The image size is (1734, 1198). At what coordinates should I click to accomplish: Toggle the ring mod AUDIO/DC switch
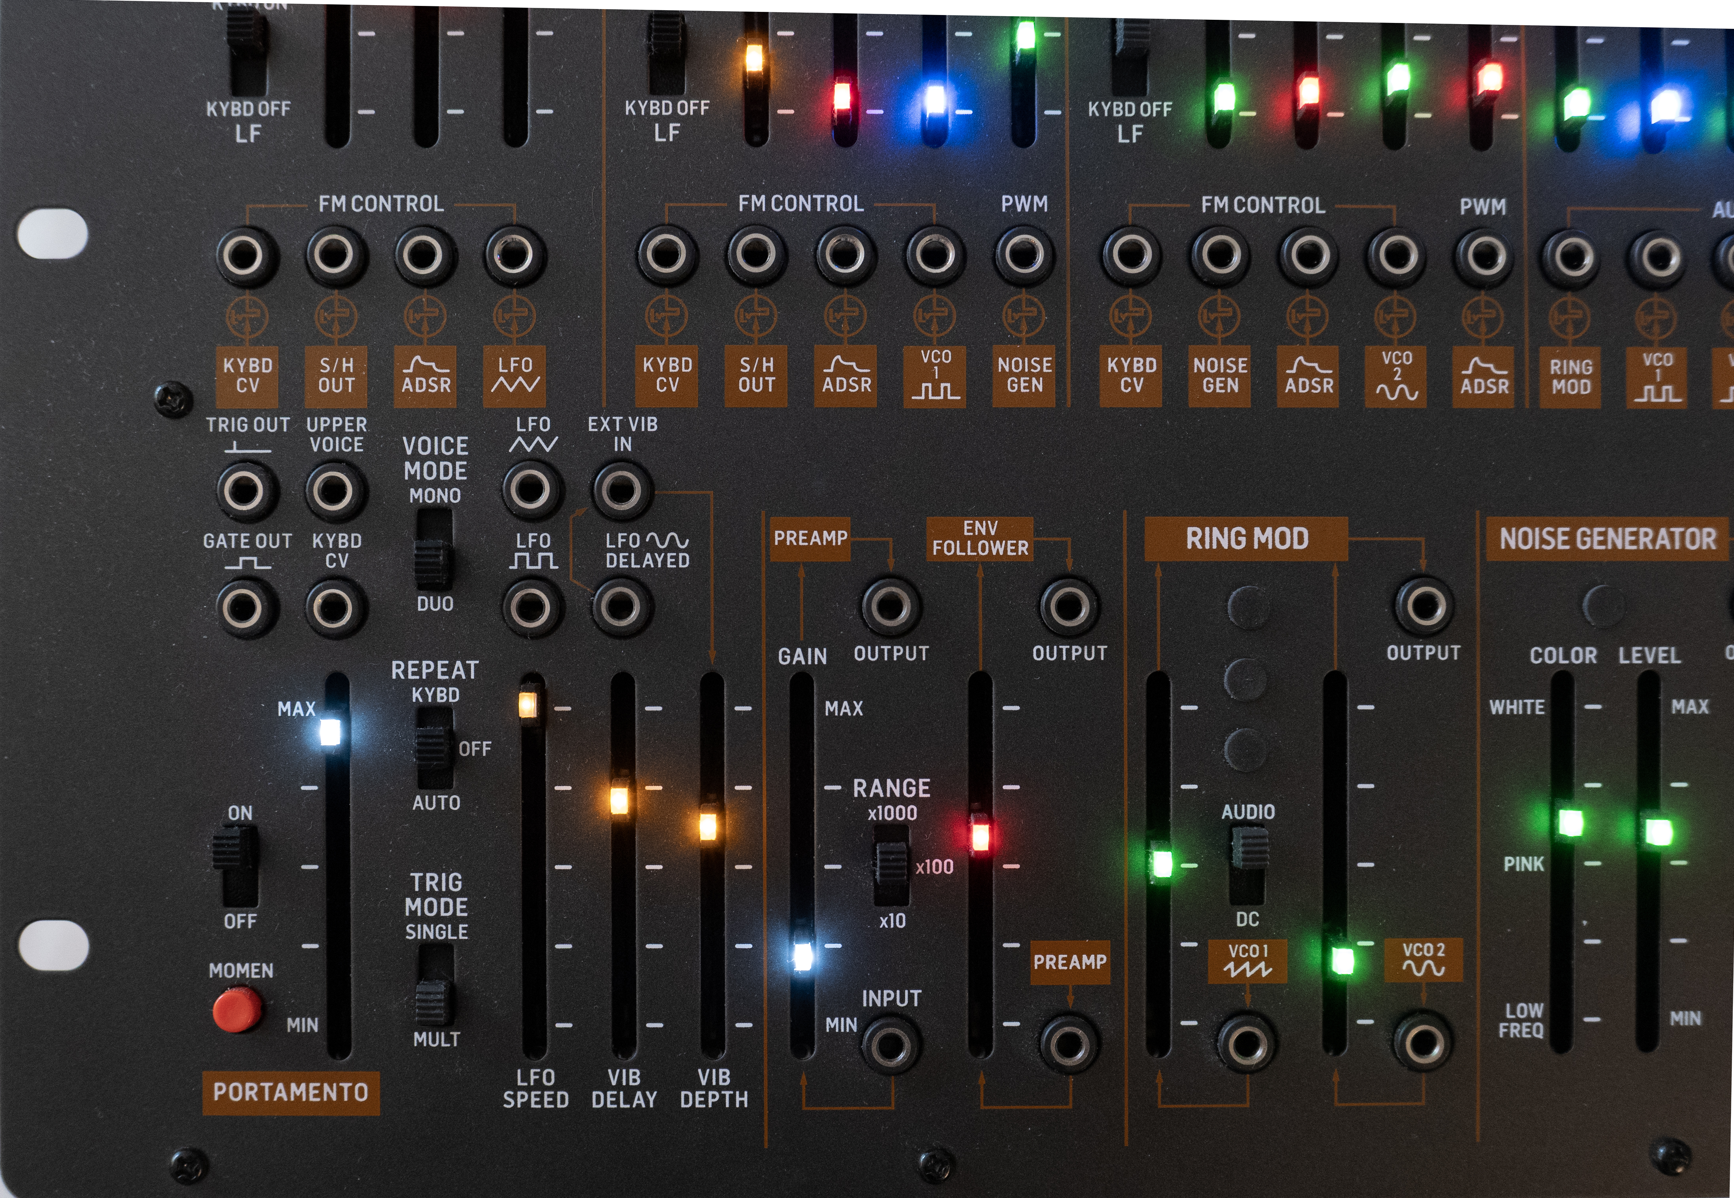coord(1247,864)
